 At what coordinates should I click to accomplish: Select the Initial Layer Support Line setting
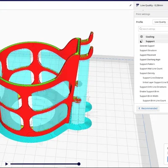155,82
